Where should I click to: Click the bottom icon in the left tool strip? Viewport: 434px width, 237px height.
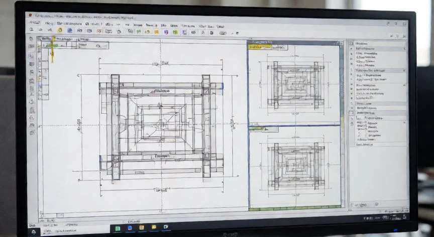(32, 133)
